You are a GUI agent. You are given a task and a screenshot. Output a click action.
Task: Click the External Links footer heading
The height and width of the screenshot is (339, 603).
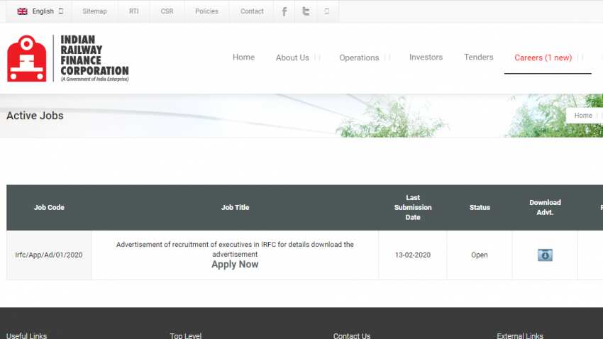[520, 335]
